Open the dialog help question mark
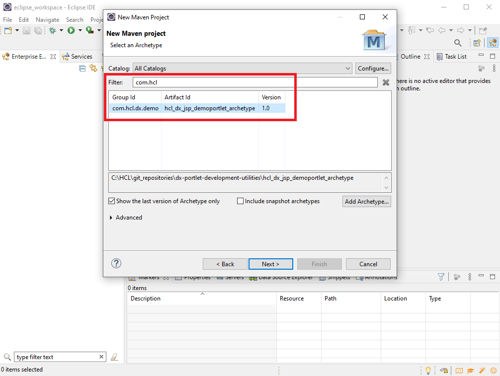Screen dimensions: 500x376 tap(116, 264)
